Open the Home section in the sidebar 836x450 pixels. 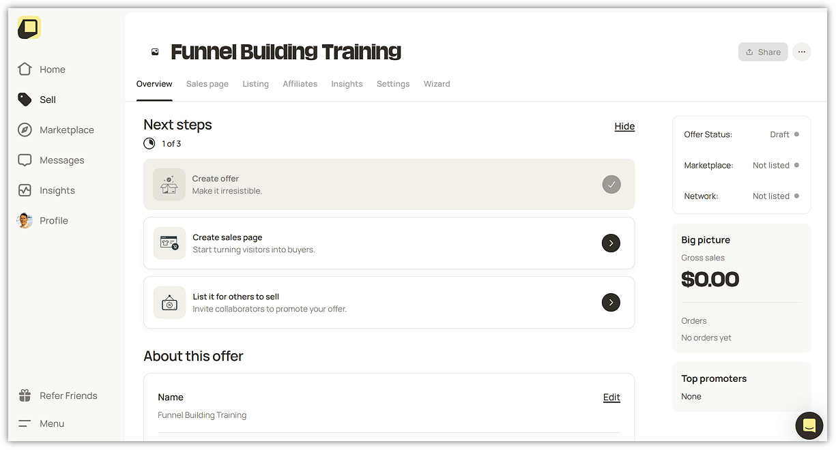[53, 69]
